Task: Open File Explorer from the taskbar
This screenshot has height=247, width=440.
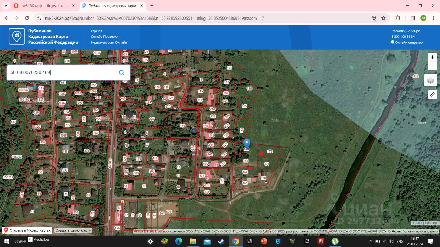Action: coord(193,241)
